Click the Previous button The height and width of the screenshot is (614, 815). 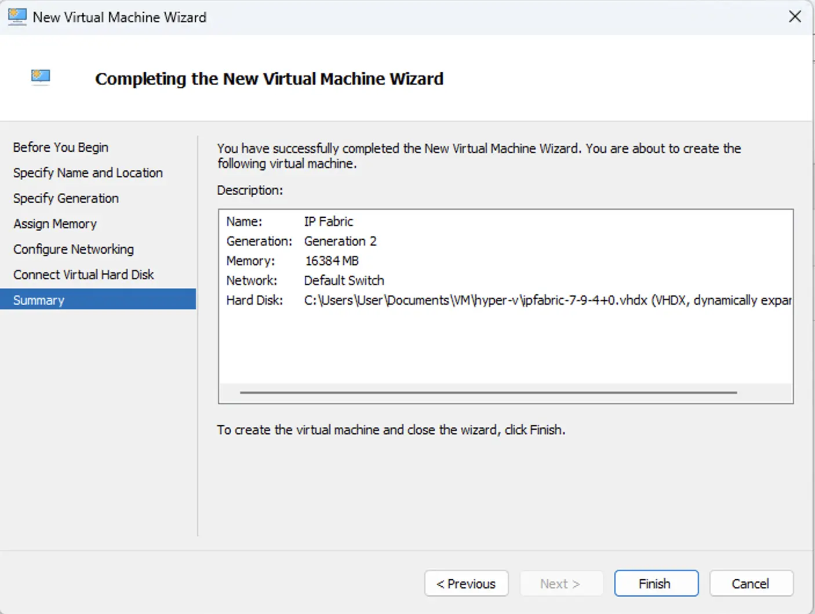click(x=466, y=583)
